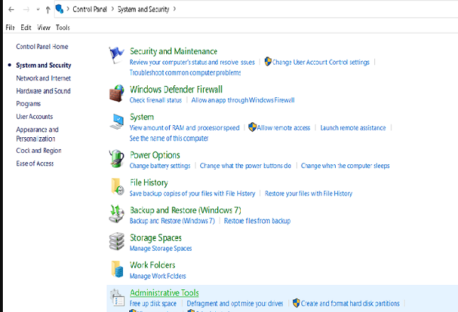This screenshot has height=312, width=458.
Task: Open Backup and Restore (Windows 7) heading
Action: 185,210
